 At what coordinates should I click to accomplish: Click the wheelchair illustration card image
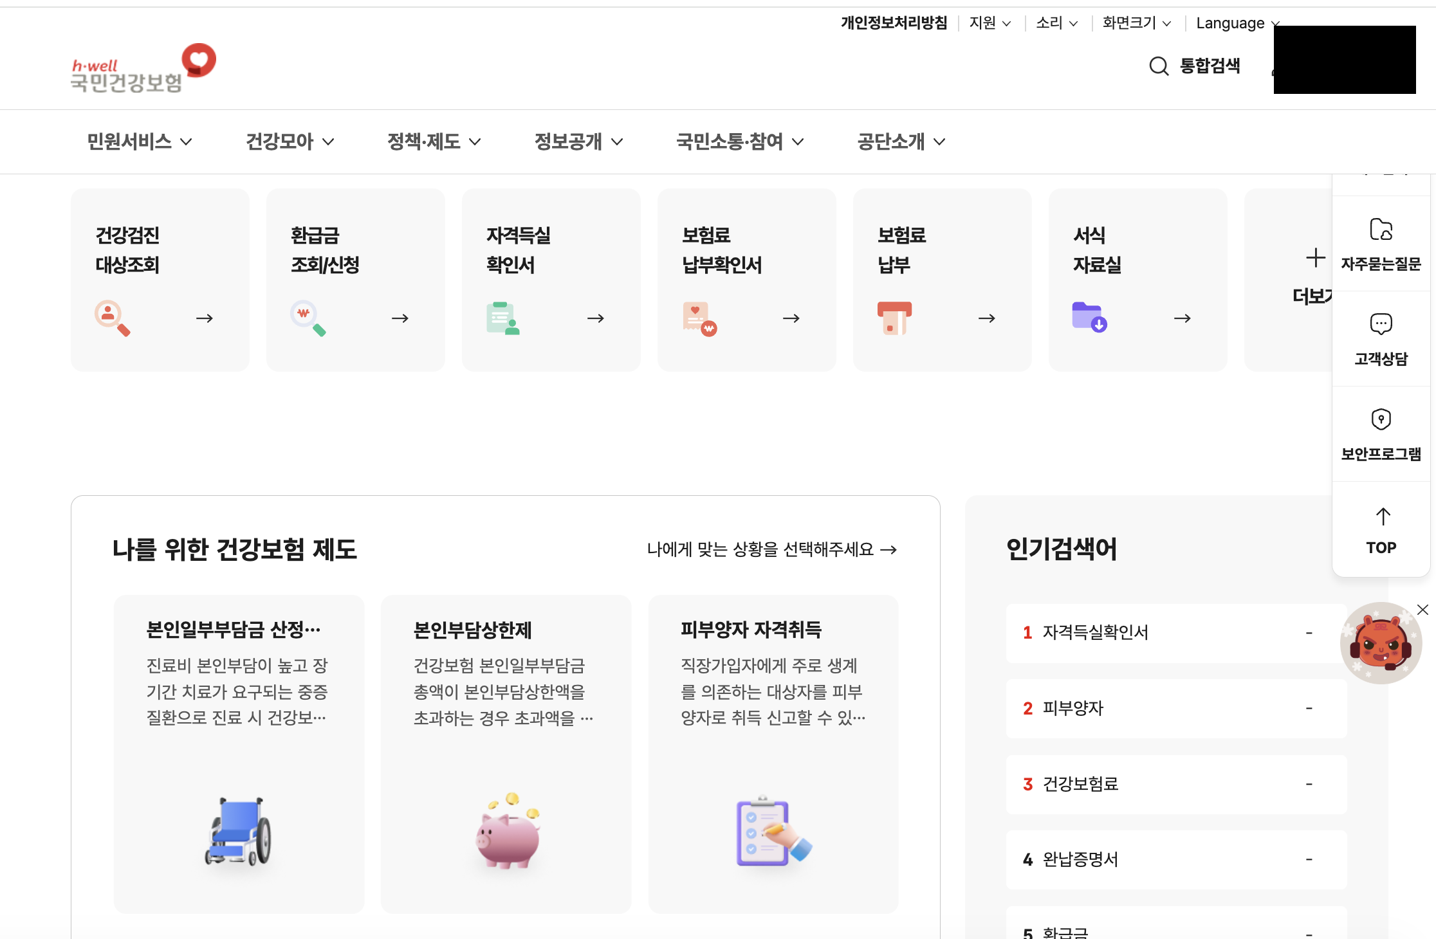pyautogui.click(x=239, y=832)
